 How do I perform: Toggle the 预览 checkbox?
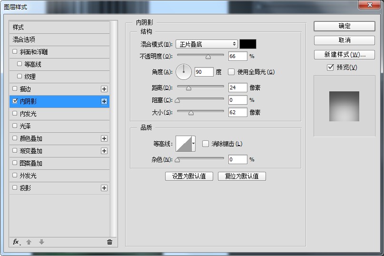click(x=330, y=67)
